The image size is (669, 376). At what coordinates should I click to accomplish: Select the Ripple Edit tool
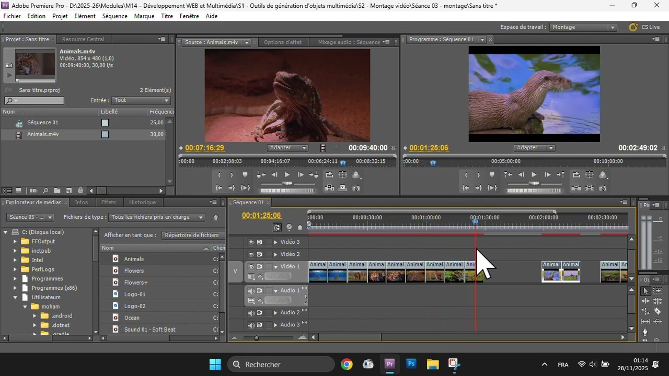[x=645, y=301]
